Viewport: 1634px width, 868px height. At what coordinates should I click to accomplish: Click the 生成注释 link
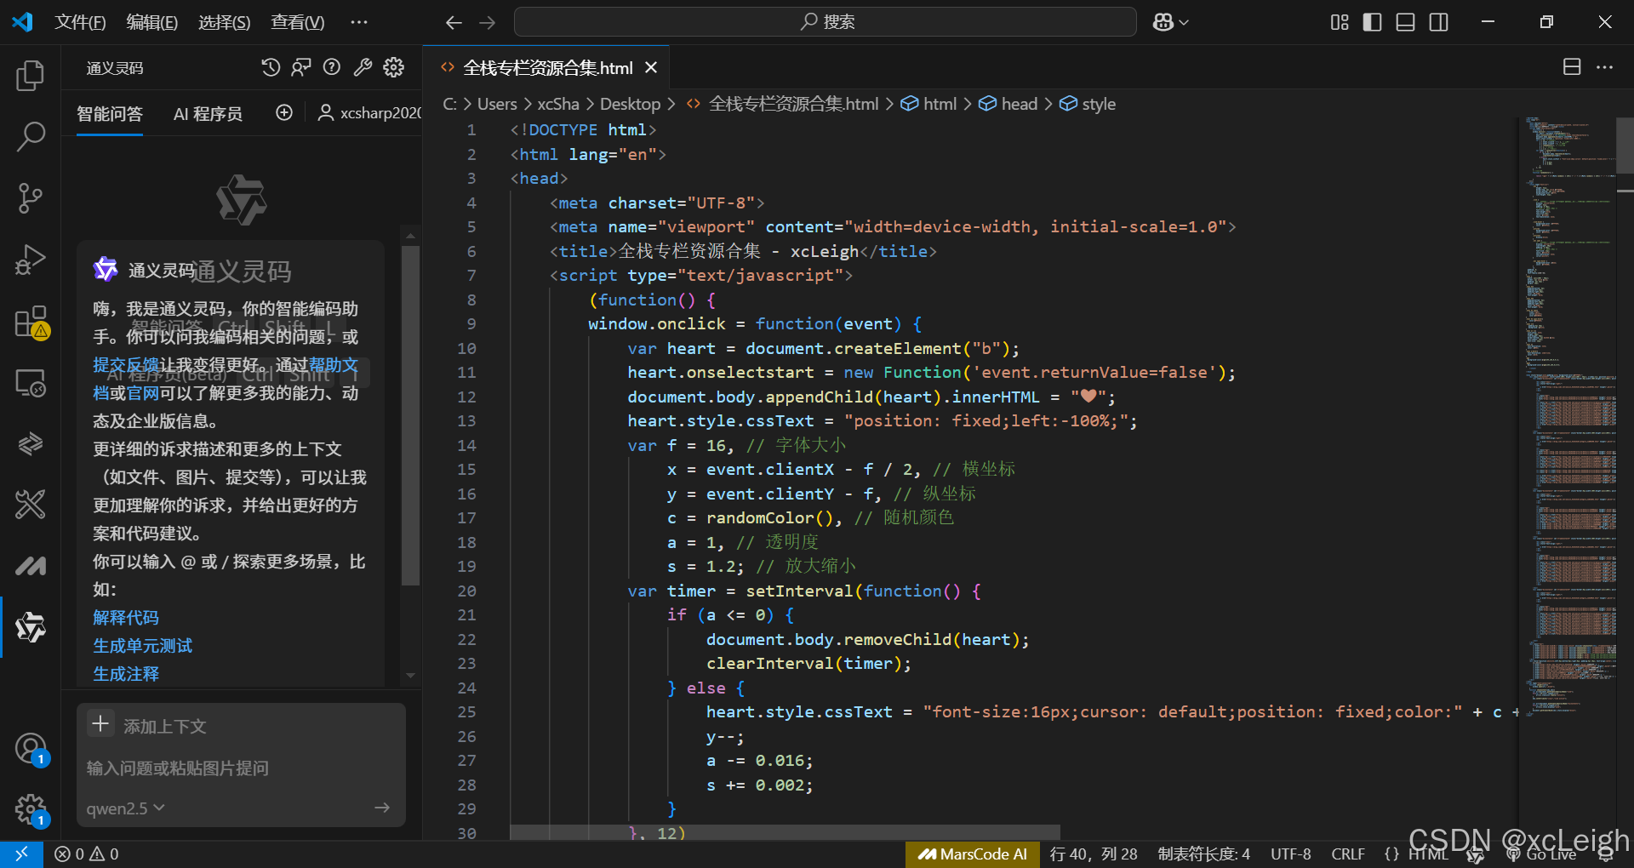[x=126, y=673]
